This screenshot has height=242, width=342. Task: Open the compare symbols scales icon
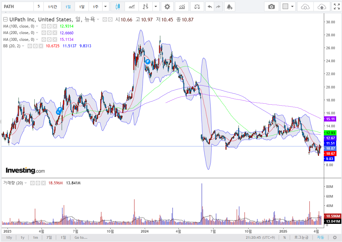click(x=197, y=6)
